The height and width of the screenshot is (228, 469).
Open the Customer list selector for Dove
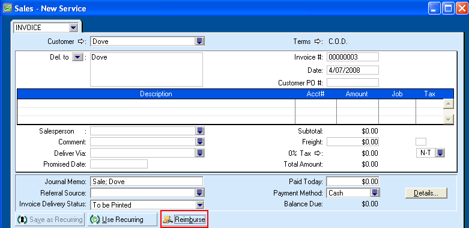coord(199,42)
